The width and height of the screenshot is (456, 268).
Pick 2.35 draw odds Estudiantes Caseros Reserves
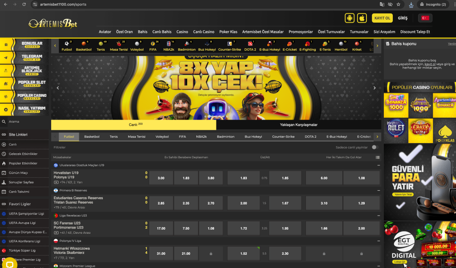186,203
